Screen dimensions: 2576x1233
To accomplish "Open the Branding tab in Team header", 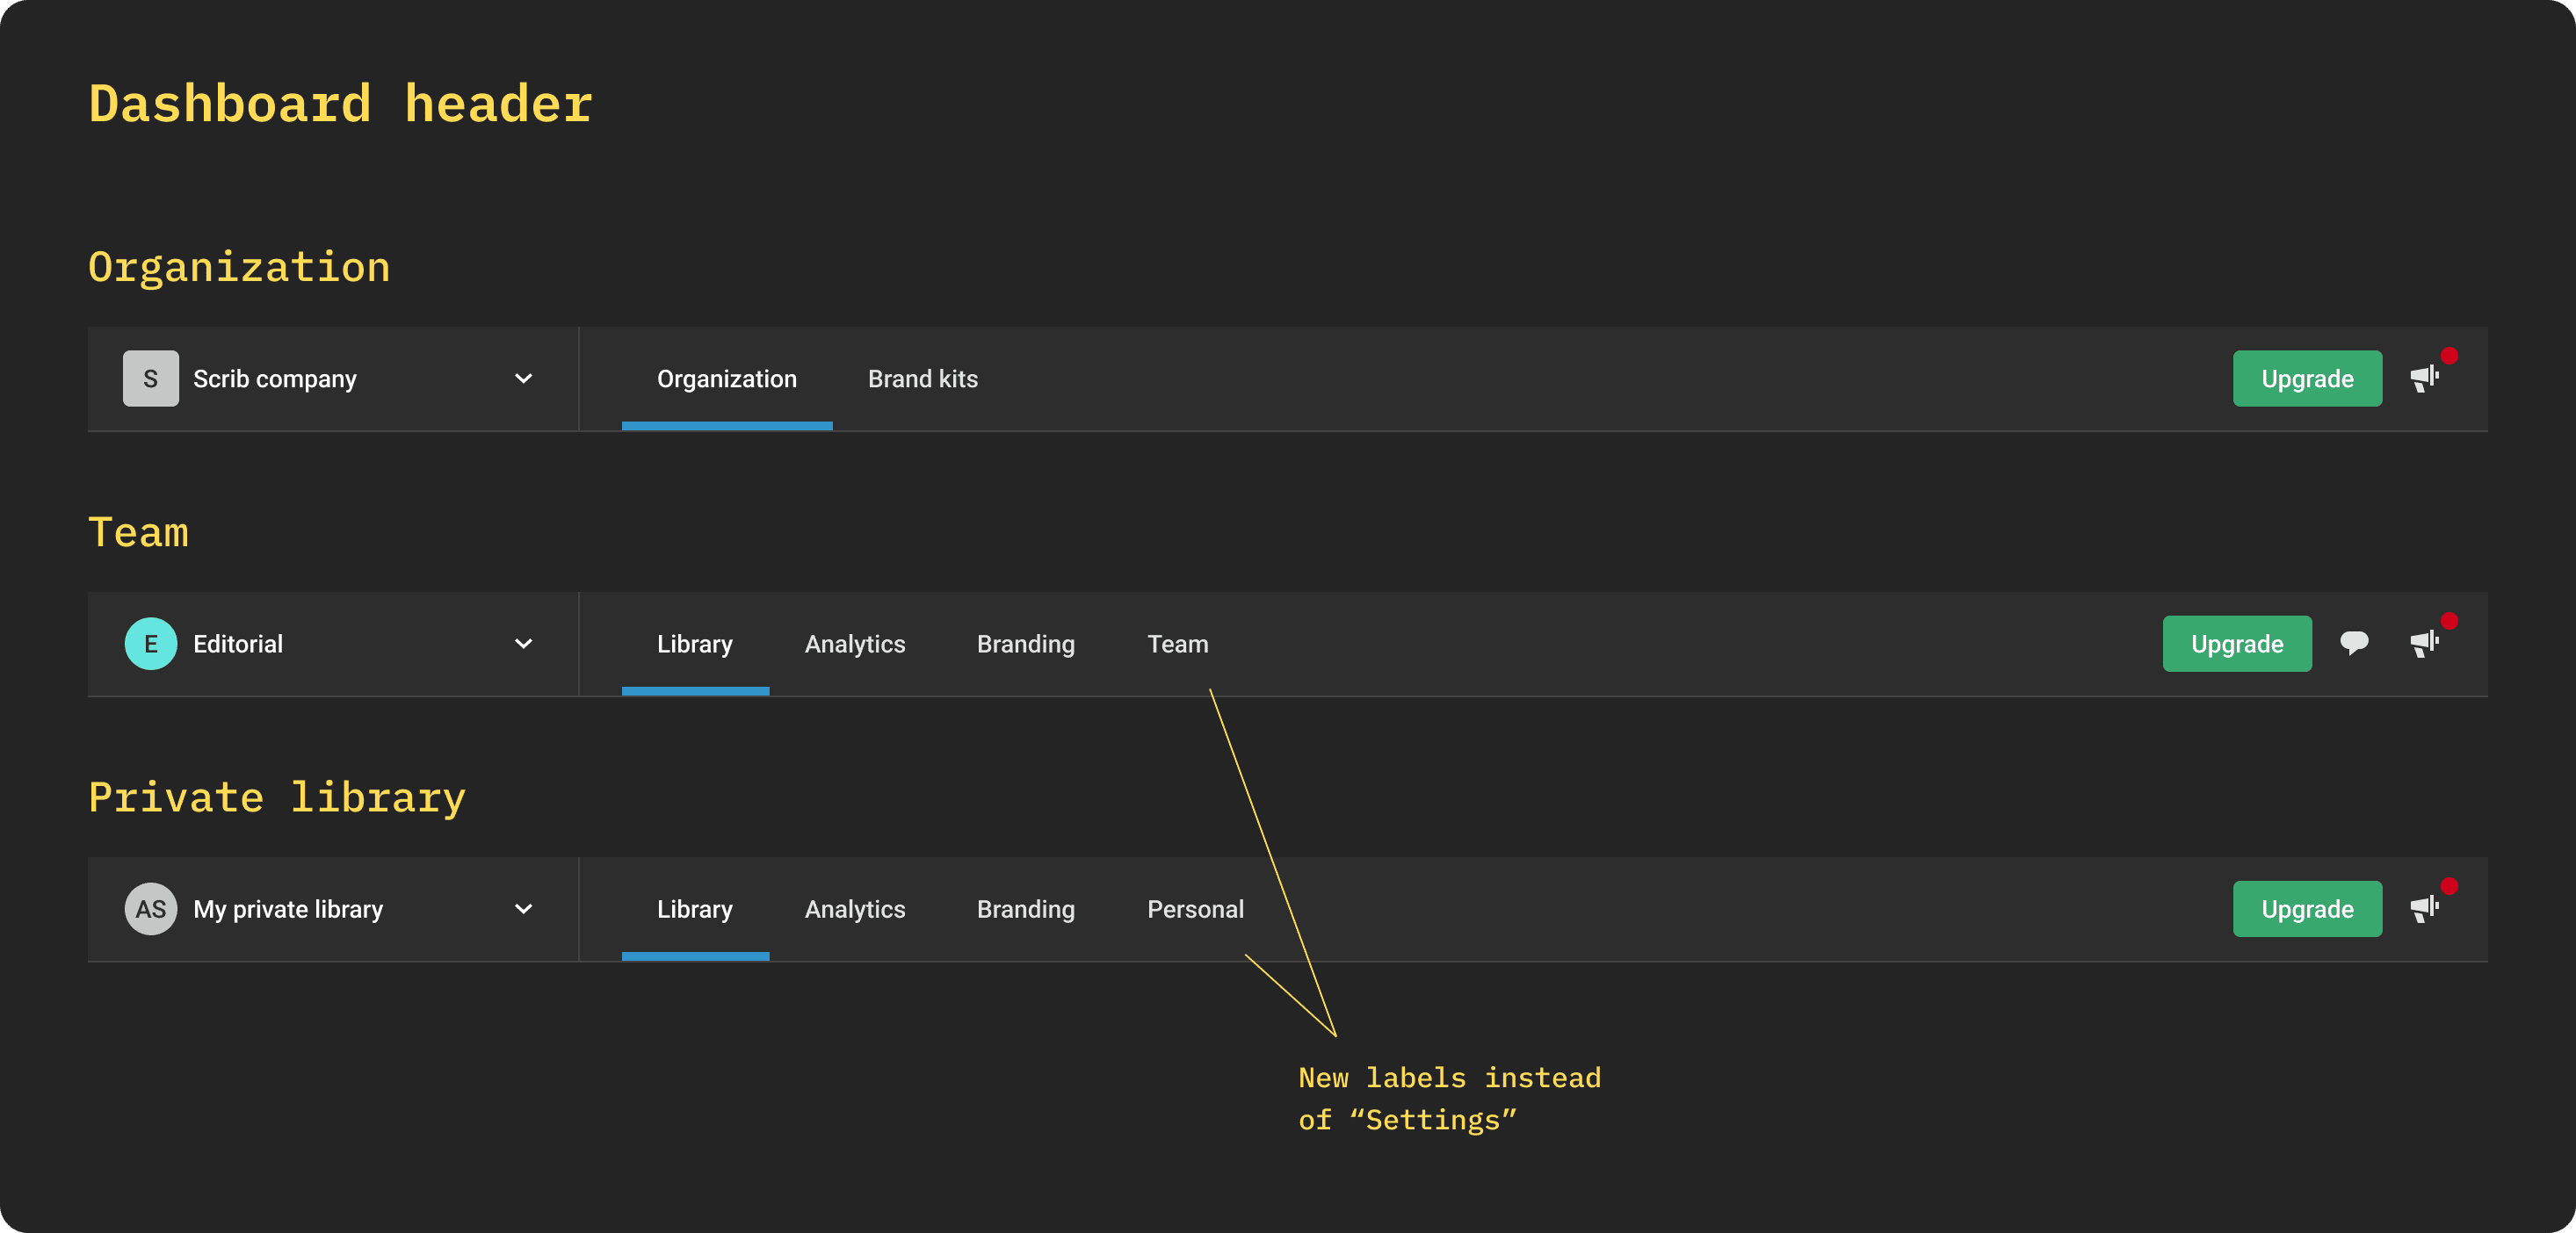I will [x=1026, y=644].
